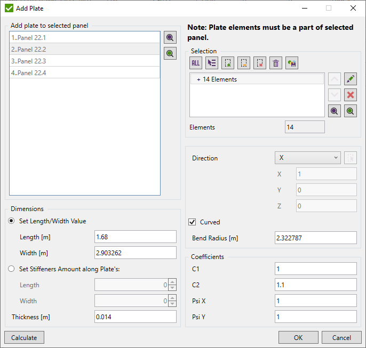Click the direction Z component field
The image size is (366, 348).
tap(327, 206)
